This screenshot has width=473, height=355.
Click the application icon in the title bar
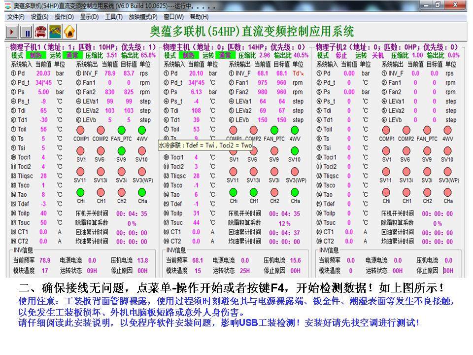click(8, 5)
